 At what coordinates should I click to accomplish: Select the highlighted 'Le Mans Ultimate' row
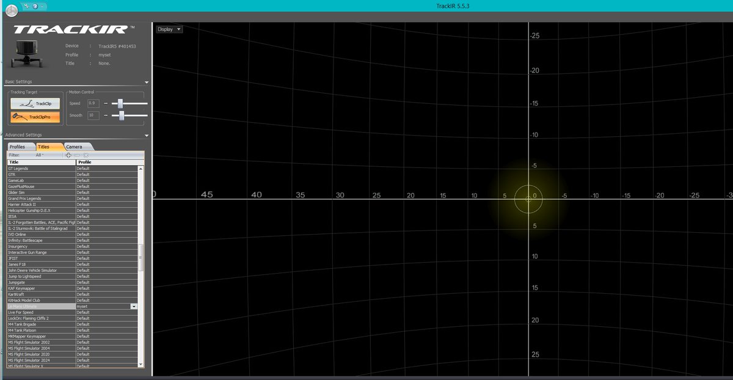click(x=73, y=306)
